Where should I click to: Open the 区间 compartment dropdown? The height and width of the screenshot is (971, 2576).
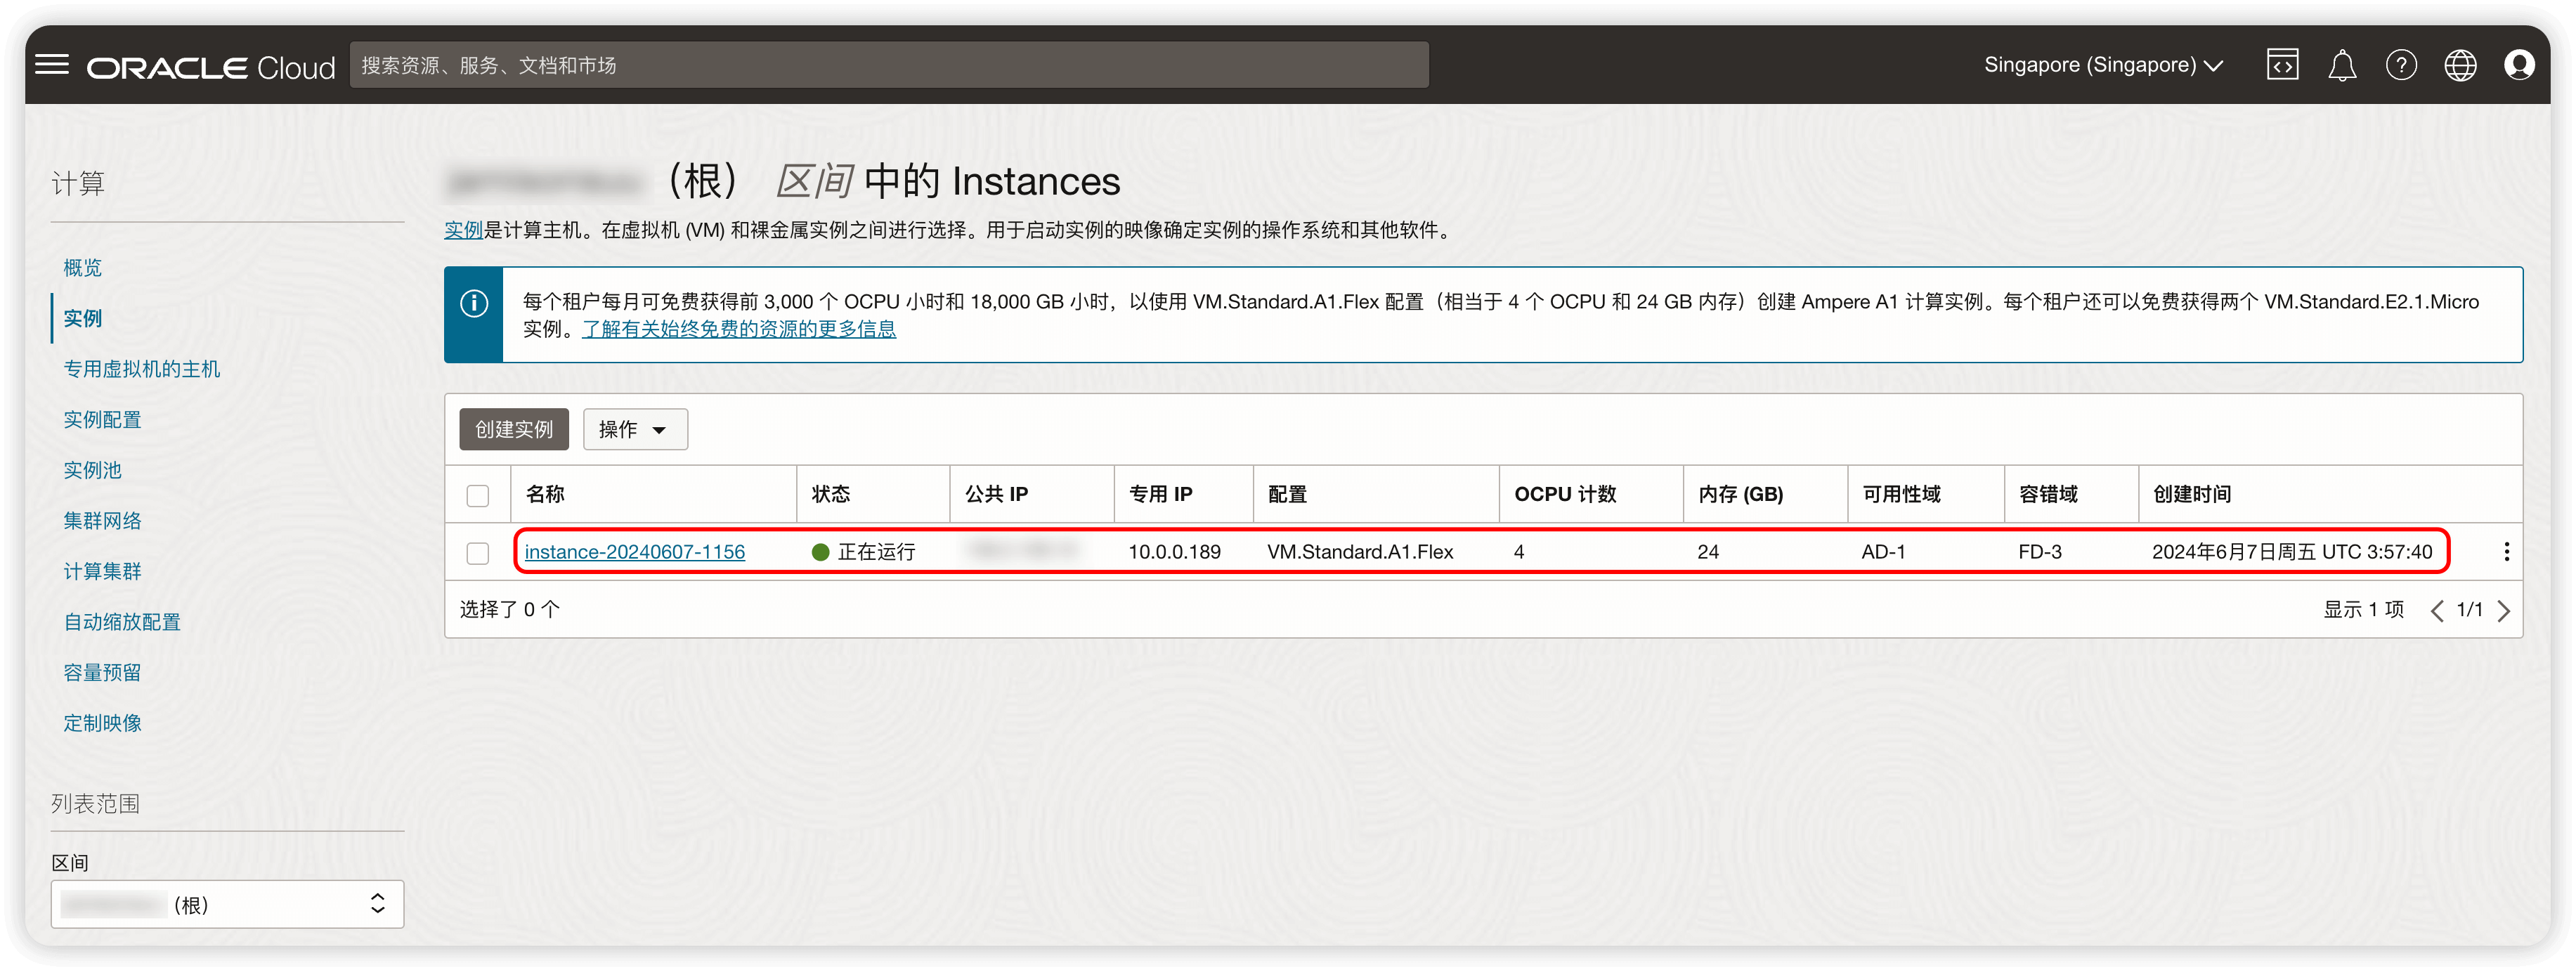point(227,904)
